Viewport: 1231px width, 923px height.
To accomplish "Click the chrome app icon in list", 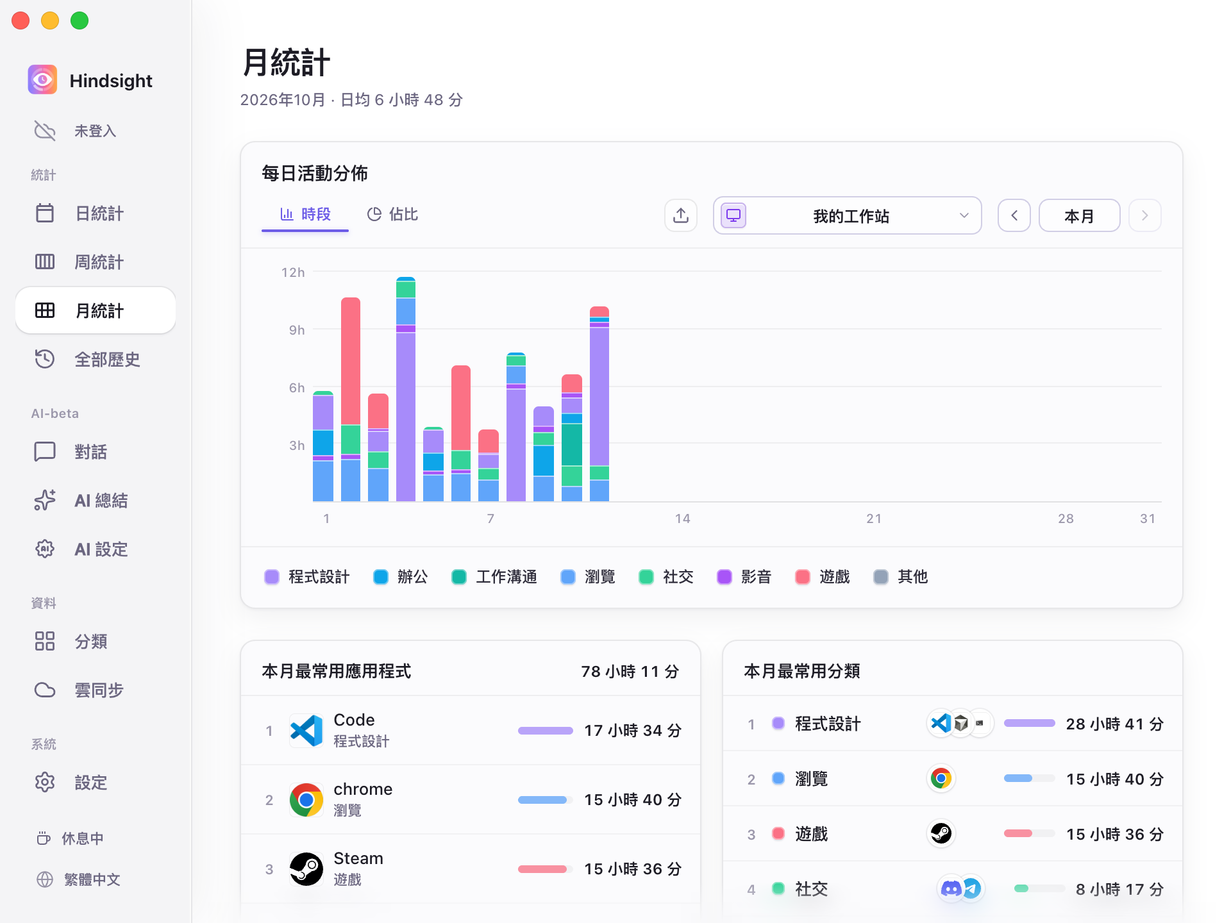I will pos(306,800).
